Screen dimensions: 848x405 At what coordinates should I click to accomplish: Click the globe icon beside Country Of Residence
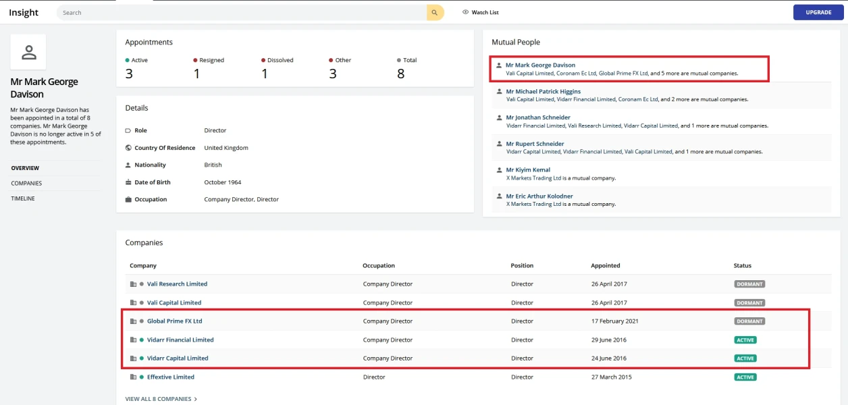(128, 148)
